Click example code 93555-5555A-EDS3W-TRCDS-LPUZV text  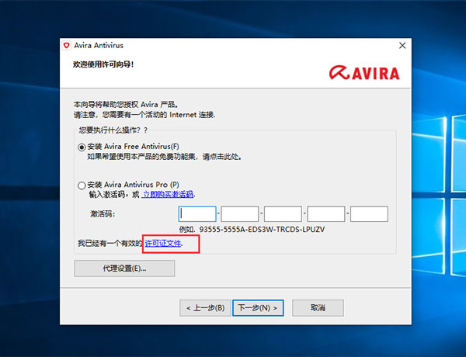(262, 230)
